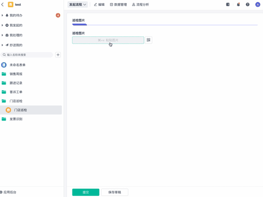Click the folder icon beside 客诉工单
263x197 pixels.
(x=4, y=92)
